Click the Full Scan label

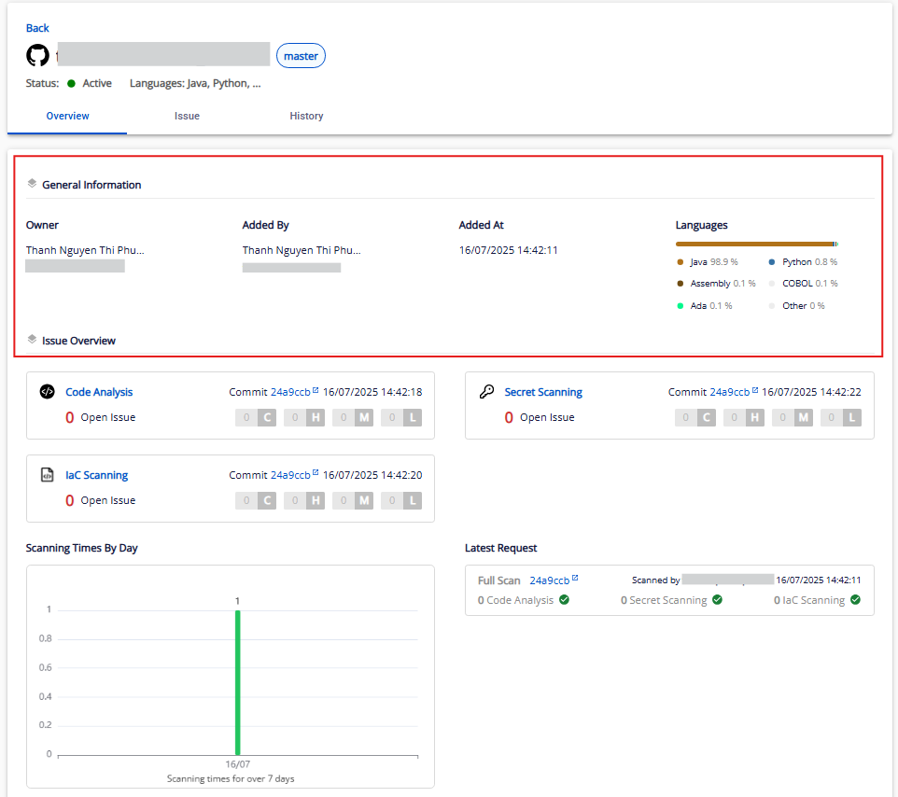pos(499,580)
